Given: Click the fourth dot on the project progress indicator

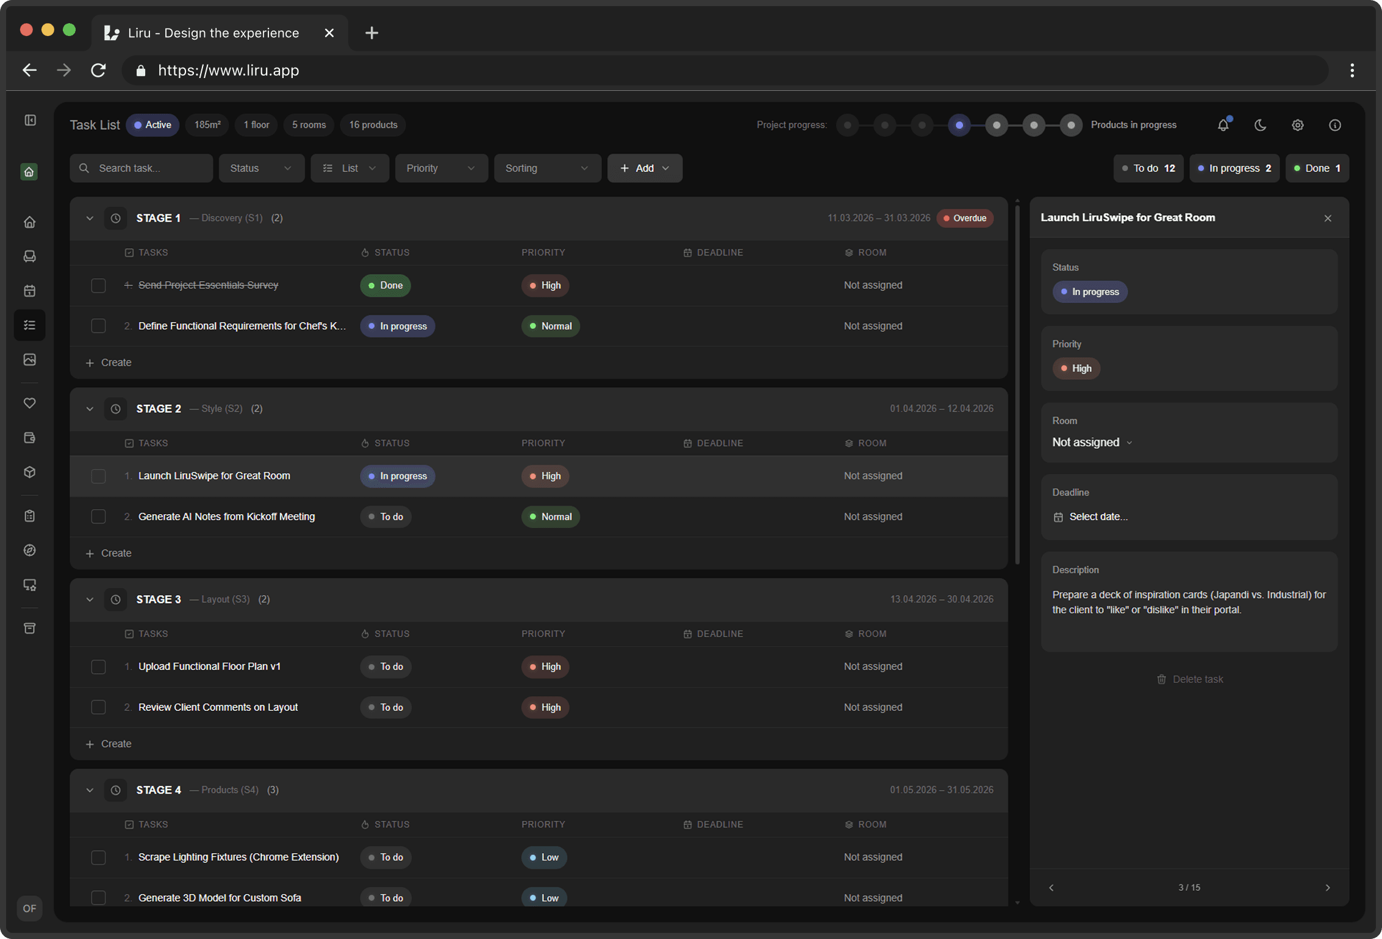Looking at the screenshot, I should point(959,124).
